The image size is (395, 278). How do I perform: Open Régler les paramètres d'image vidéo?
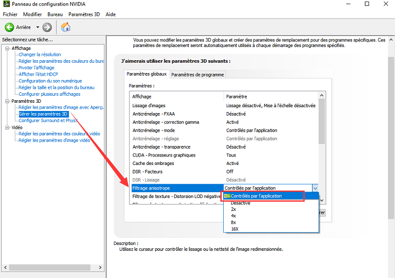[54, 140]
